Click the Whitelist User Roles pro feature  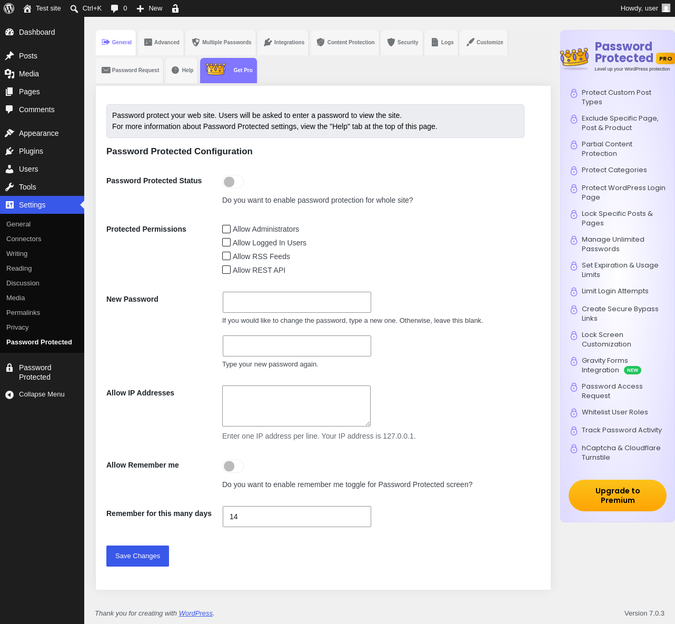click(614, 412)
